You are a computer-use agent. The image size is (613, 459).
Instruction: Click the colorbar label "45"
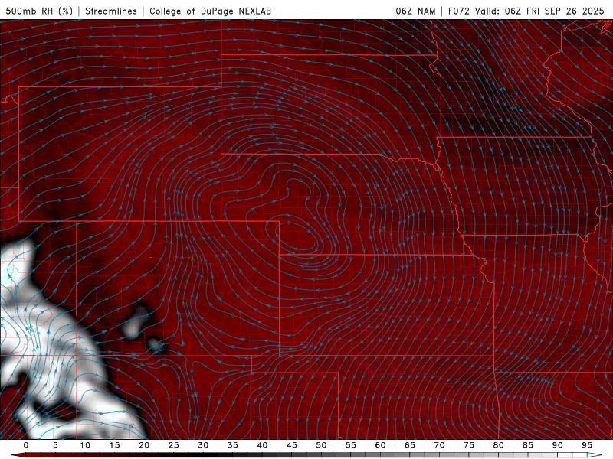point(292,445)
